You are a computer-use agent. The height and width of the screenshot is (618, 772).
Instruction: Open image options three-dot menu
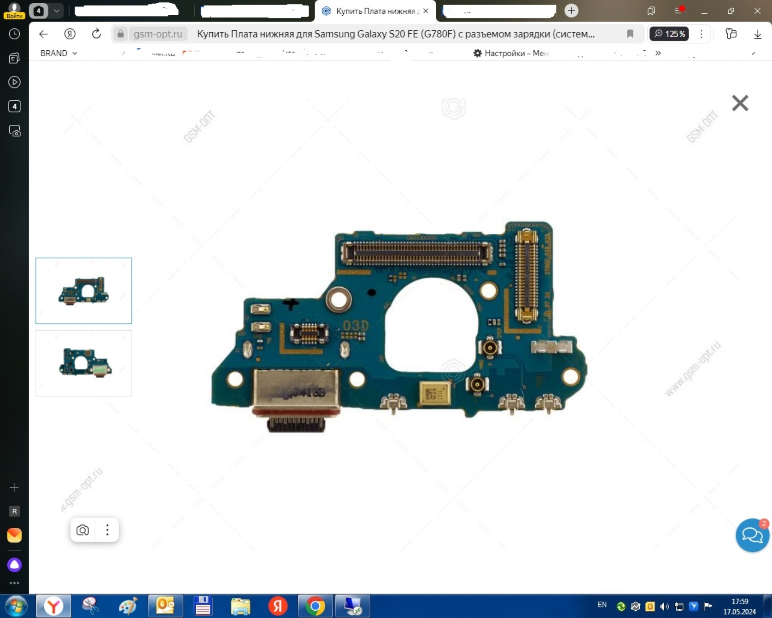point(107,530)
